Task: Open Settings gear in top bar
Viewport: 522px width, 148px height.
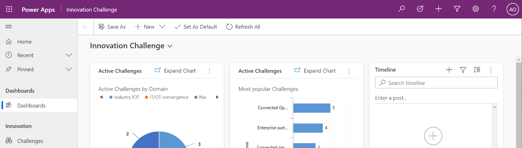Action: pyautogui.click(x=476, y=9)
